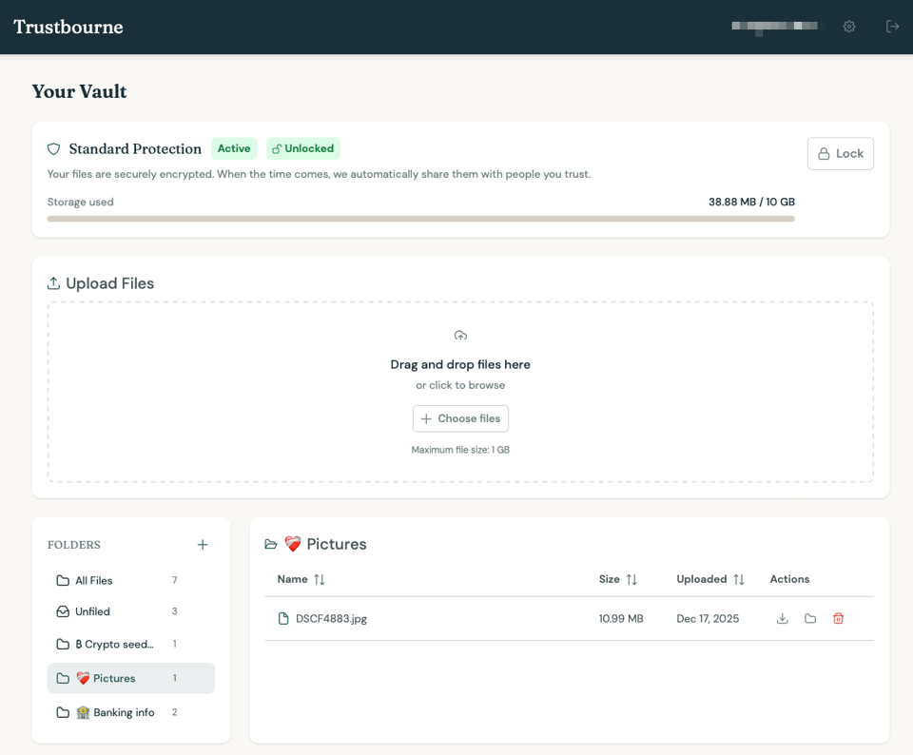Screen dimensions: 913x755
Task: Click the open folder icon beside Pictures heading
Action: click(270, 544)
